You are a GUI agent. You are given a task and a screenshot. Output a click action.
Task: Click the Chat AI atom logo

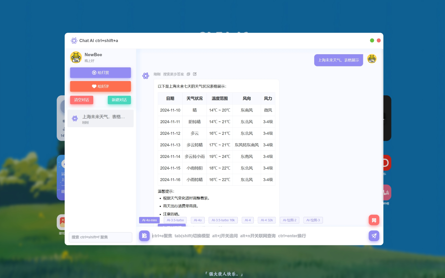point(74,41)
